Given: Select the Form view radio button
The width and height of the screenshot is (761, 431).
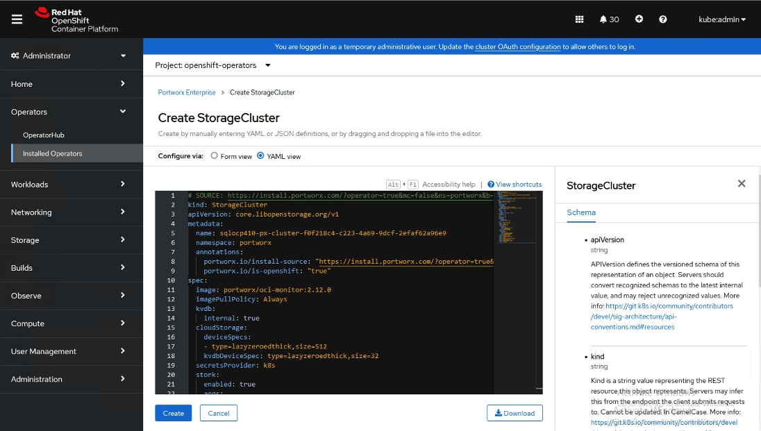Looking at the screenshot, I should [x=214, y=156].
